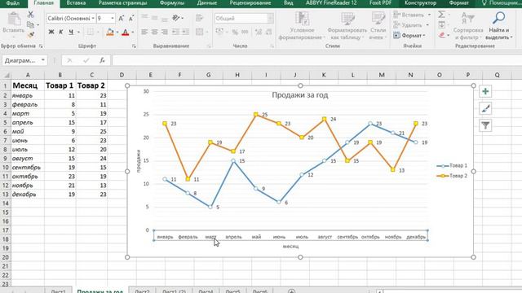Switch to the Конструктор chart tab
Screen dimensions: 522x293
click(421, 3)
